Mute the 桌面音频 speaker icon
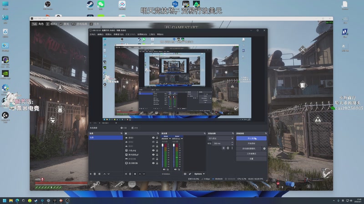This screenshot has height=204, width=364. click(164, 170)
